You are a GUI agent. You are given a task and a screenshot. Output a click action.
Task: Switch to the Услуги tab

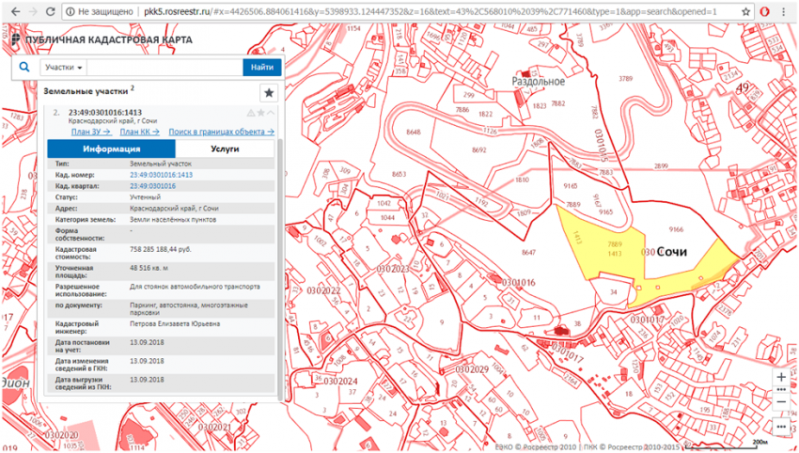pos(225,148)
